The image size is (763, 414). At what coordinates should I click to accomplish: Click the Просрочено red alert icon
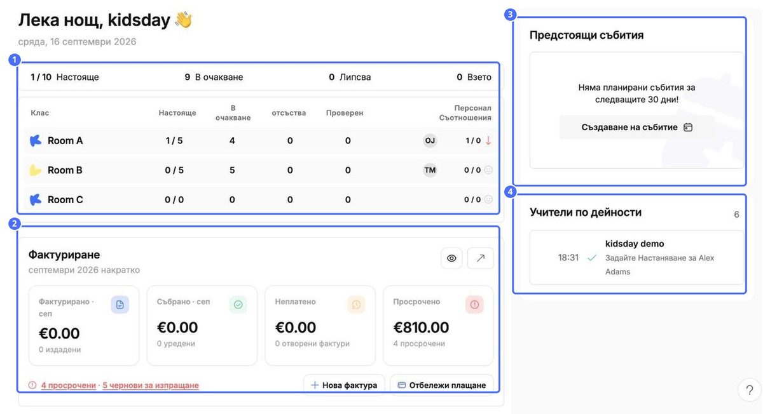click(x=474, y=305)
